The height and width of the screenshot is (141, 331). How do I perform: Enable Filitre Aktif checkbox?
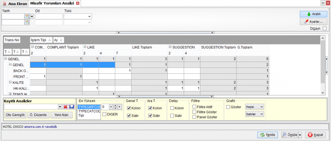click(194, 107)
